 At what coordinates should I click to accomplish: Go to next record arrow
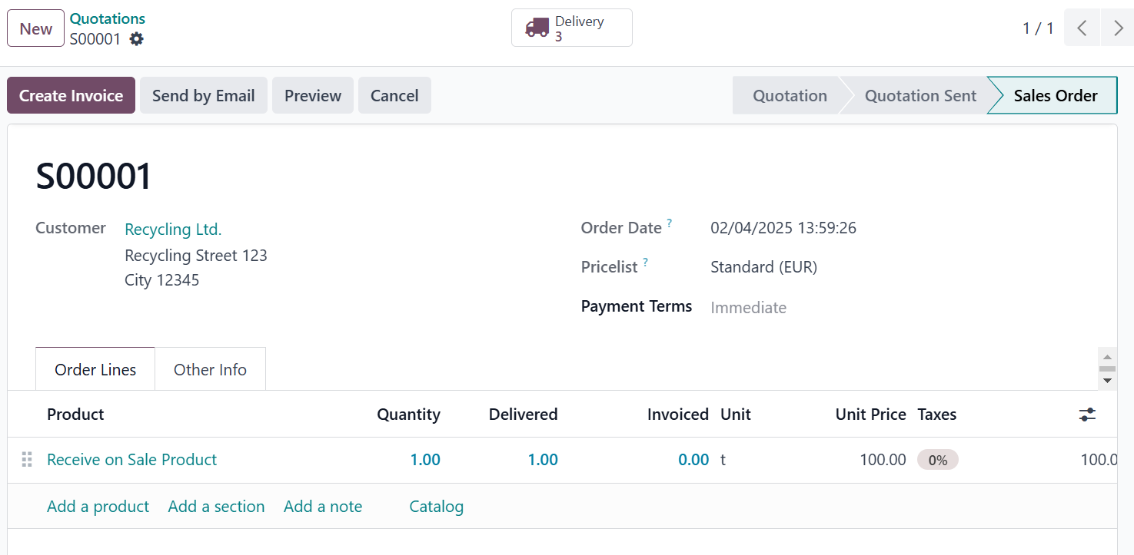pyautogui.click(x=1118, y=28)
